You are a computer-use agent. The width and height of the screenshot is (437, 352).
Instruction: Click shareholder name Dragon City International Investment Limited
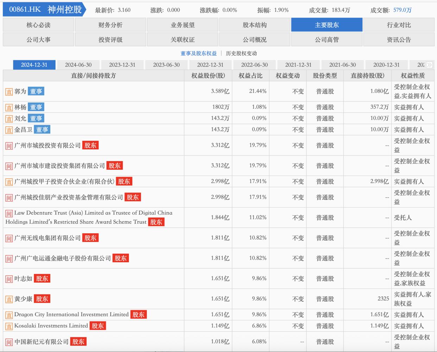[x=71, y=315]
